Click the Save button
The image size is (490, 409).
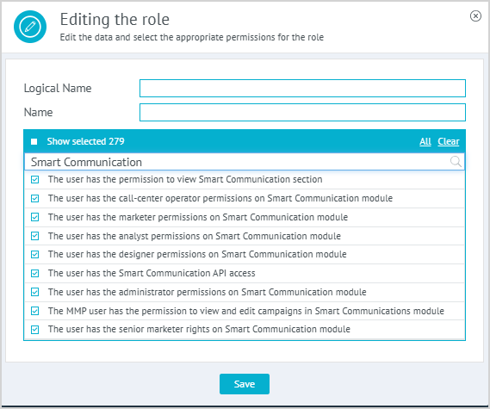[245, 384]
